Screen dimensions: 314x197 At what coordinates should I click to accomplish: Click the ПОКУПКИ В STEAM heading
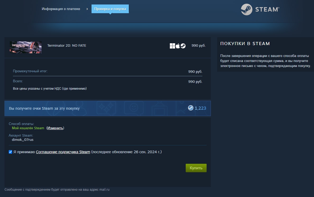(x=245, y=44)
